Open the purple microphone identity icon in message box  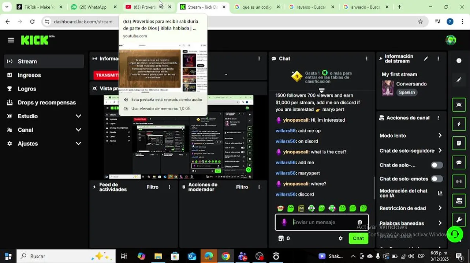coord(284,222)
